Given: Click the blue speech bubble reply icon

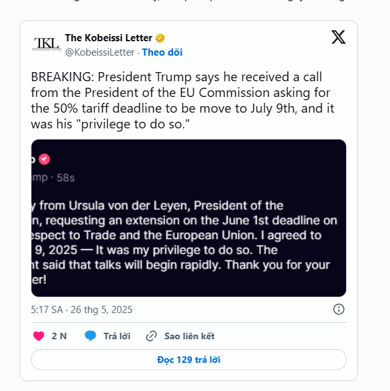Looking at the screenshot, I should click(x=90, y=335).
